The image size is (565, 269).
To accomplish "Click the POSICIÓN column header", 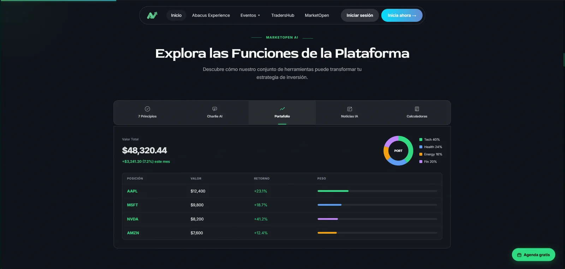I will click(135, 178).
